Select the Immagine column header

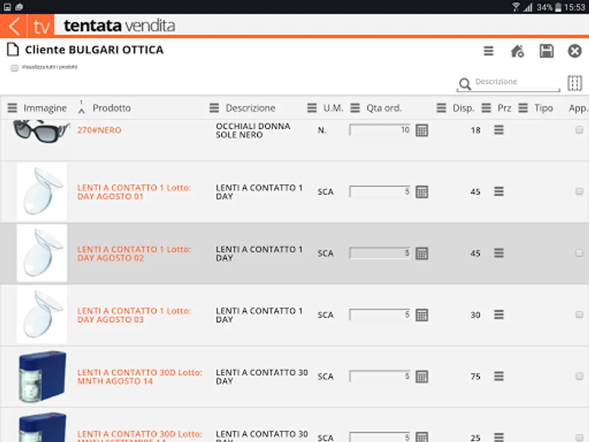pyautogui.click(x=45, y=108)
